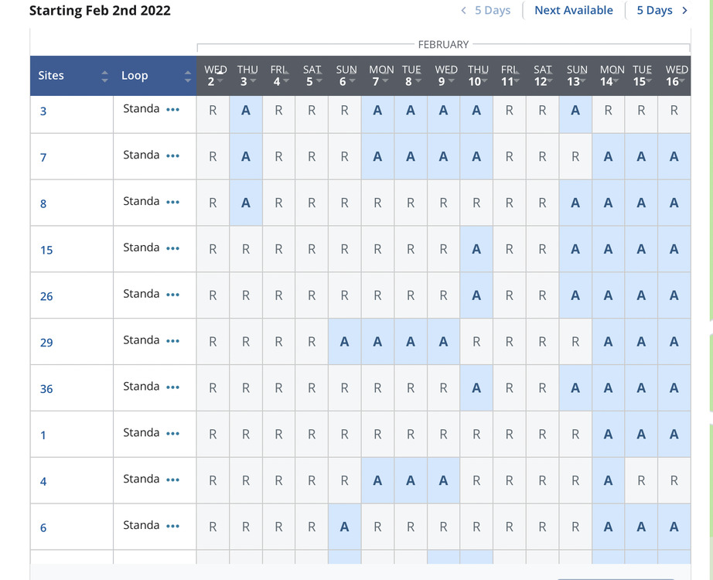Open ellipsis menu in site 15 row

coord(172,248)
